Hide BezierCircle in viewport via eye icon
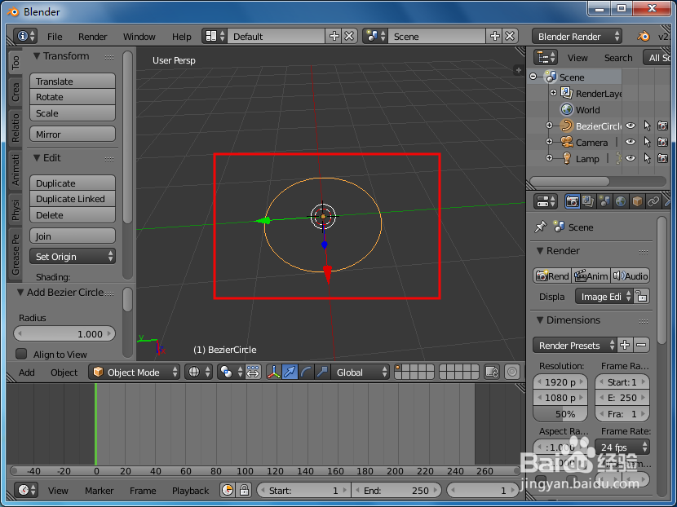The image size is (677, 507). pos(631,126)
